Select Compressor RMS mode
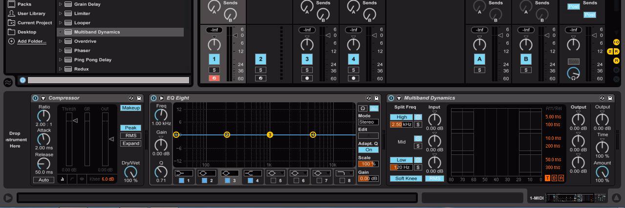 (x=130, y=135)
